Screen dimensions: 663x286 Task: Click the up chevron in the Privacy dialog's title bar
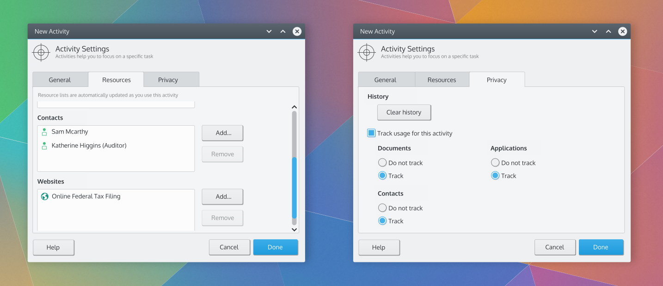608,31
